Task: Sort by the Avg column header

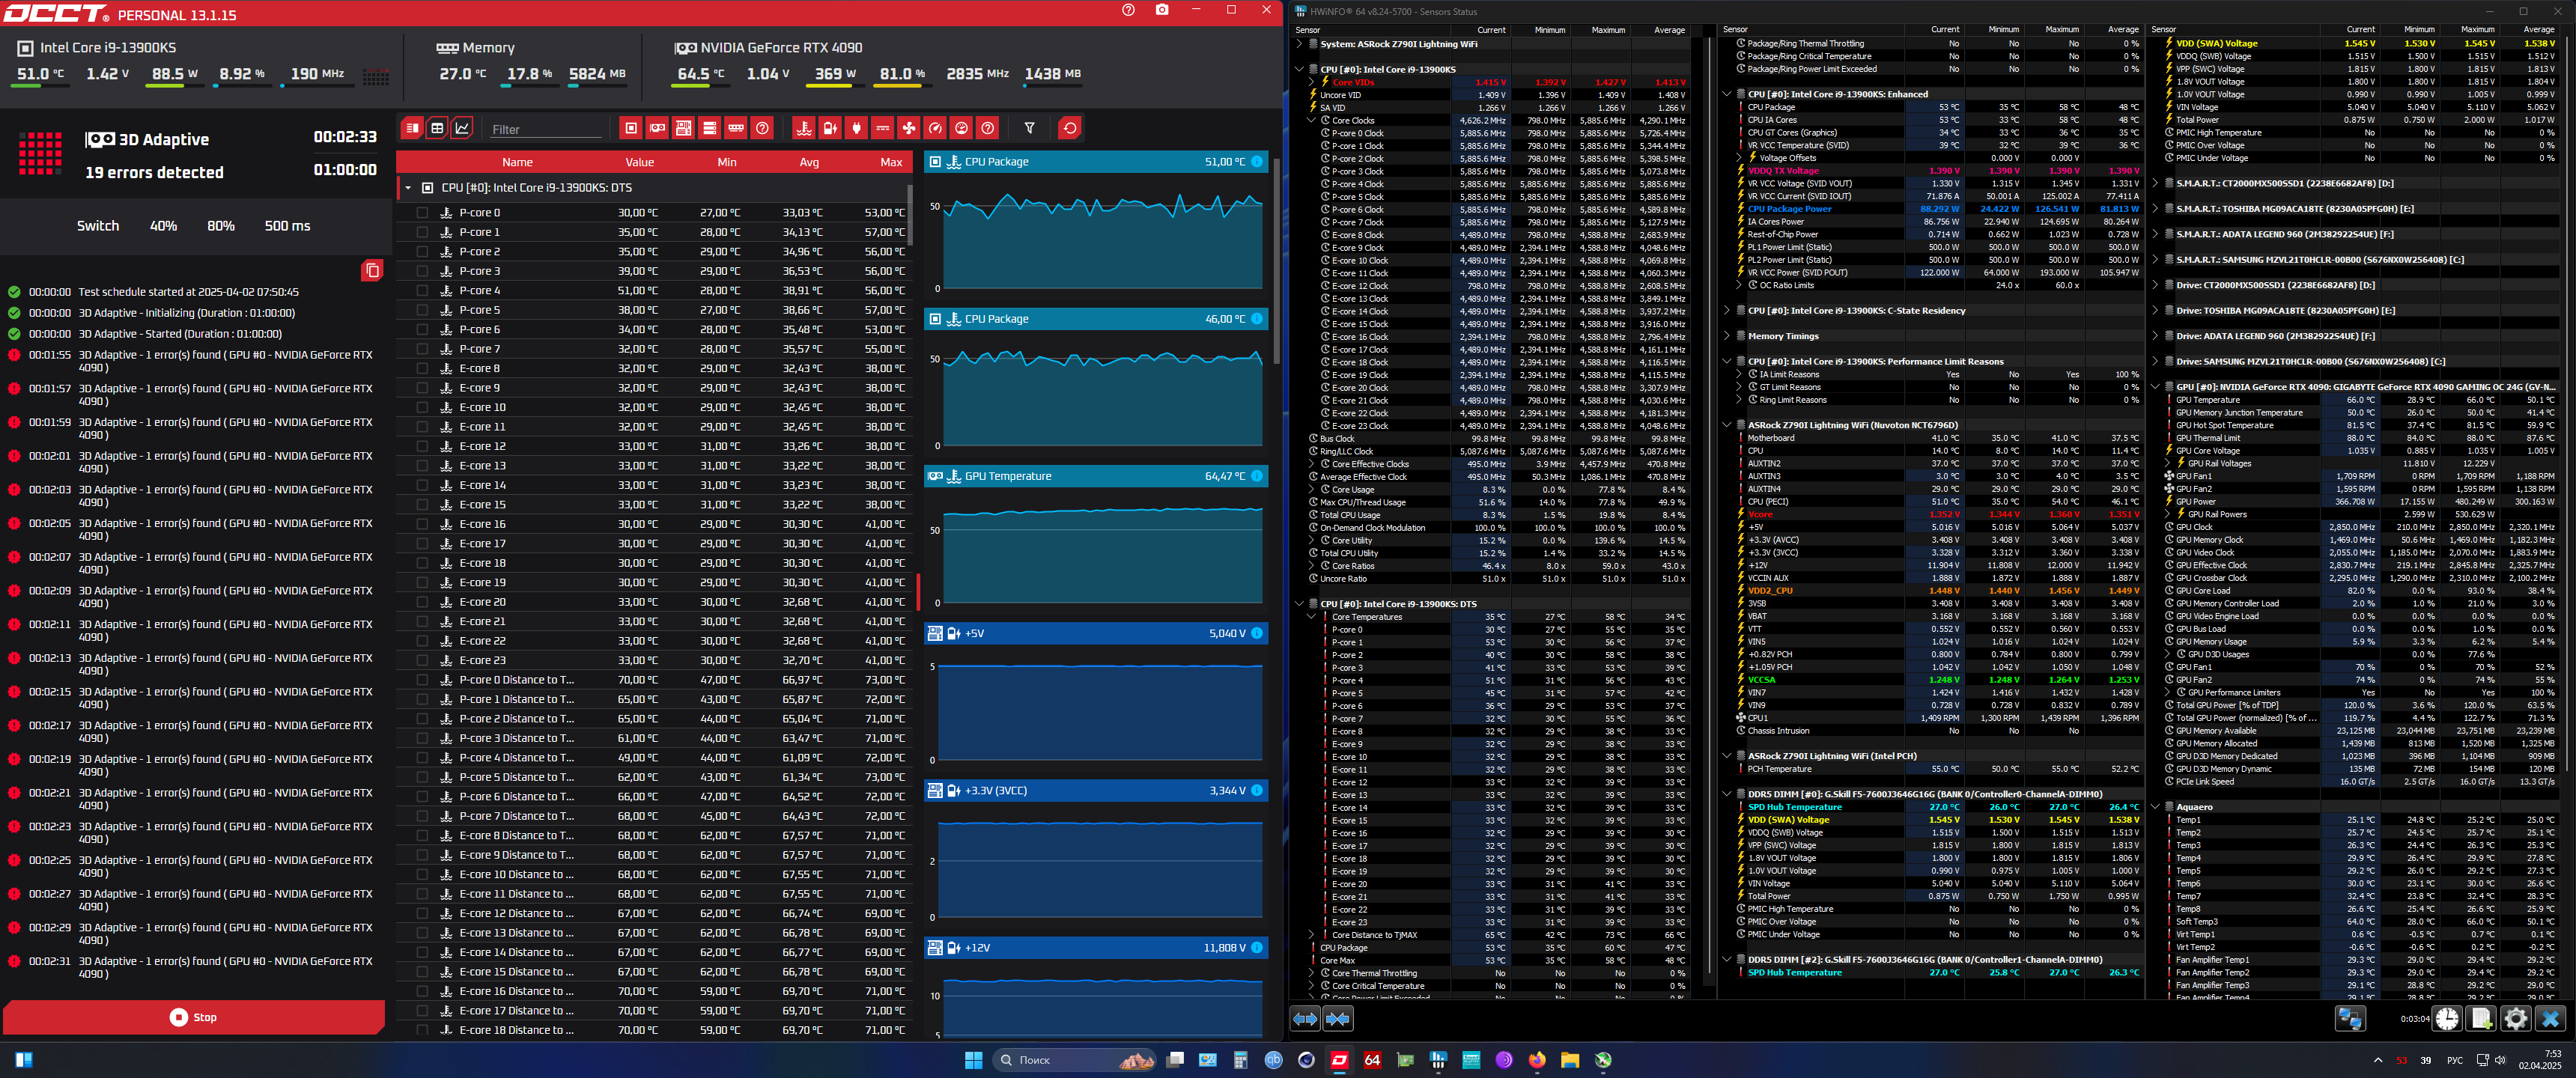Action: (x=808, y=162)
